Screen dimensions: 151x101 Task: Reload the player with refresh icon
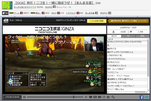coord(104,97)
